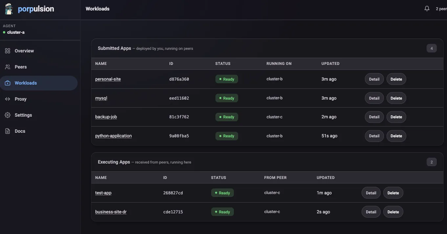Open the personal-site app link
Screen dimensions: 447x234
(108, 79)
